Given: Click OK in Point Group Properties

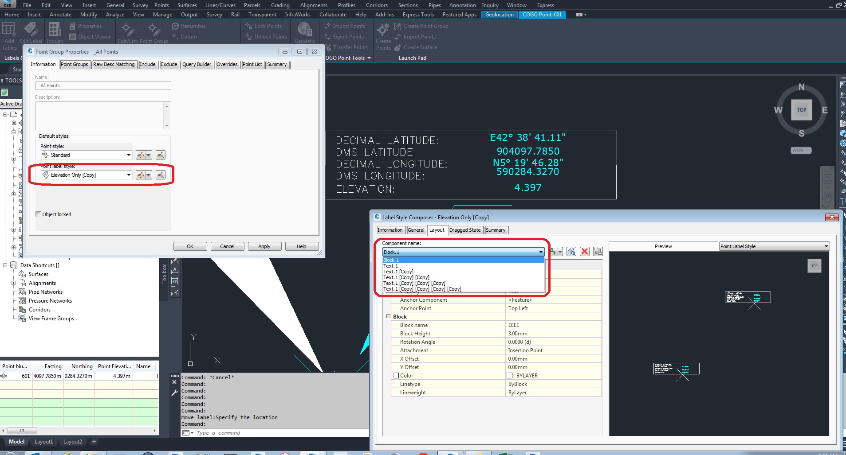Looking at the screenshot, I should coord(190,246).
